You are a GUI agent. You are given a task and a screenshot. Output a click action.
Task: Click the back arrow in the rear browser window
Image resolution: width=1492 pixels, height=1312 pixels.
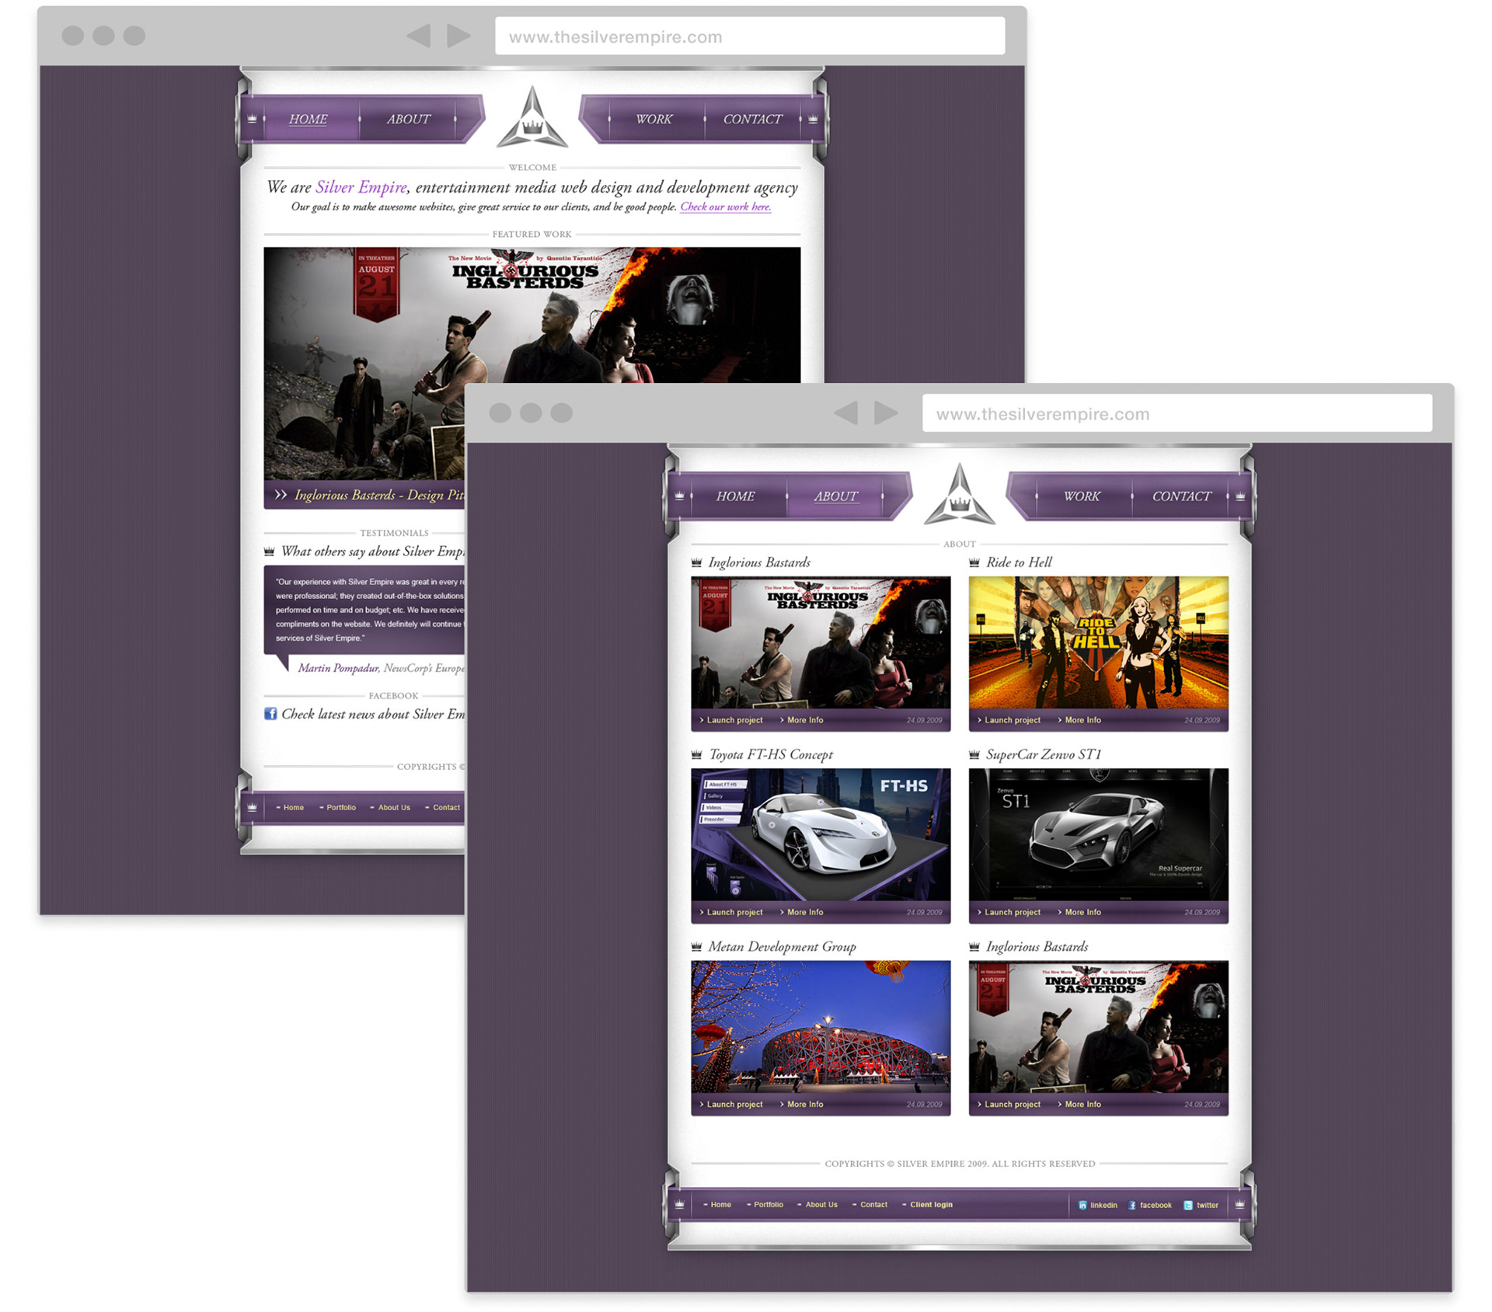coord(419,35)
